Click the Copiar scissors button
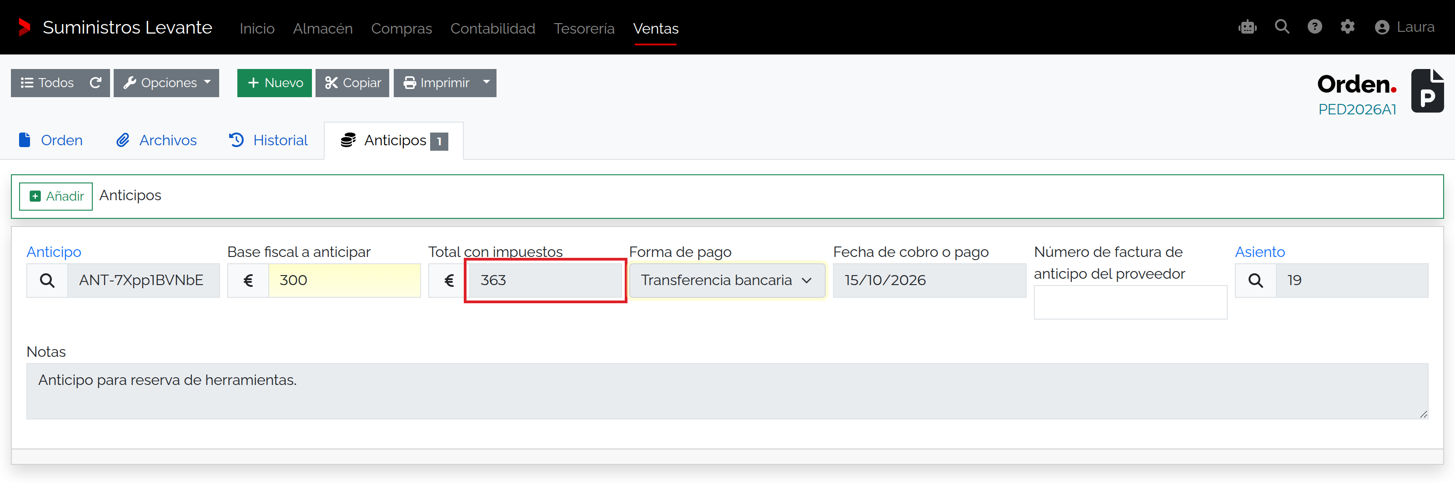1455x483 pixels. 352,83
